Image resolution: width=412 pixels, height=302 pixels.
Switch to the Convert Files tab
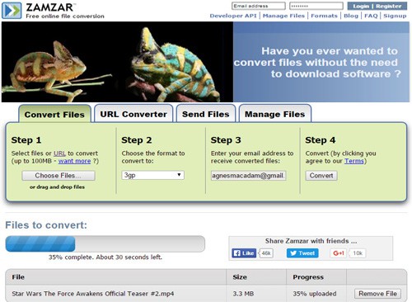point(54,114)
